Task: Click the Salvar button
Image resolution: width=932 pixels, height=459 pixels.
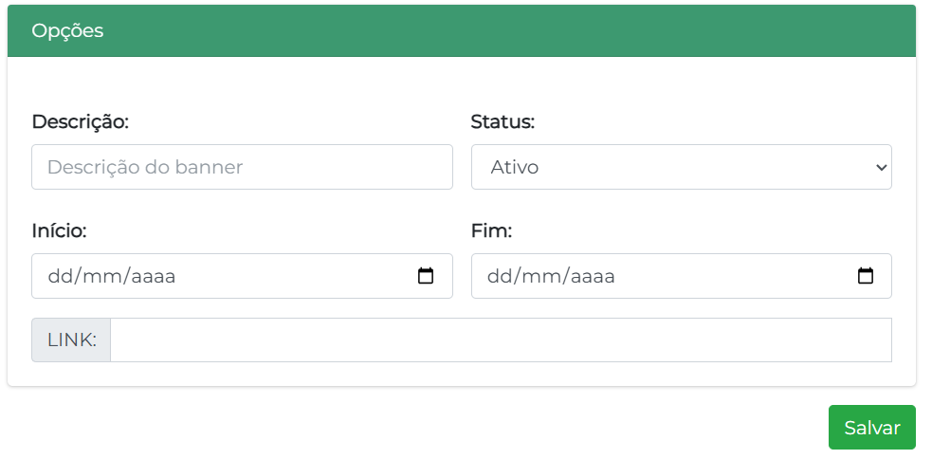Action: 871,428
